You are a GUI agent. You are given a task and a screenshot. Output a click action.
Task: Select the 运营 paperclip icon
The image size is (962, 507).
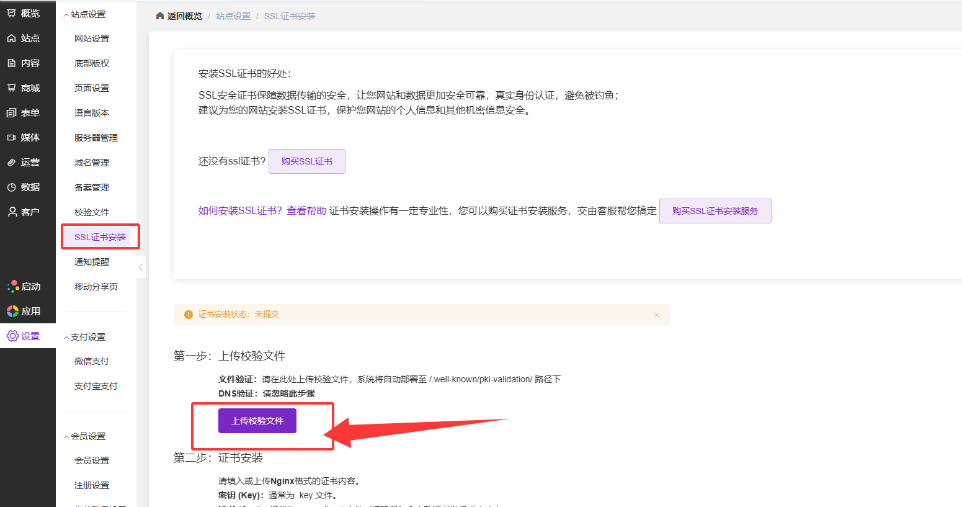click(x=11, y=163)
